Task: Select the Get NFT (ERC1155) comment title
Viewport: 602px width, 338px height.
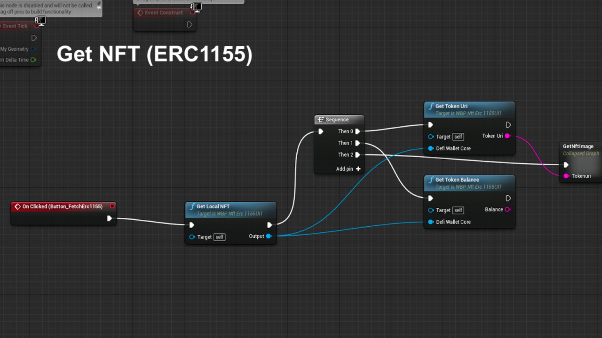Action: pyautogui.click(x=154, y=54)
